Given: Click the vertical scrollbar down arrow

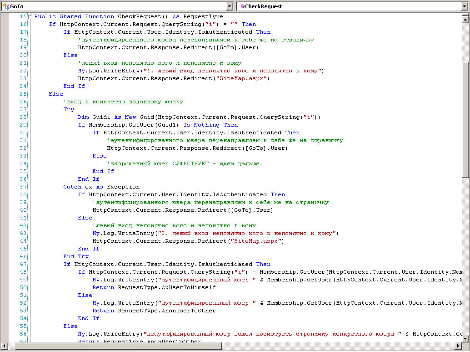Looking at the screenshot, I should point(465,338).
